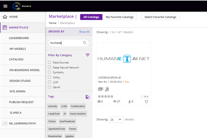Filter by the pipeline tag
This screenshot has height=138, width=207.
69,136
